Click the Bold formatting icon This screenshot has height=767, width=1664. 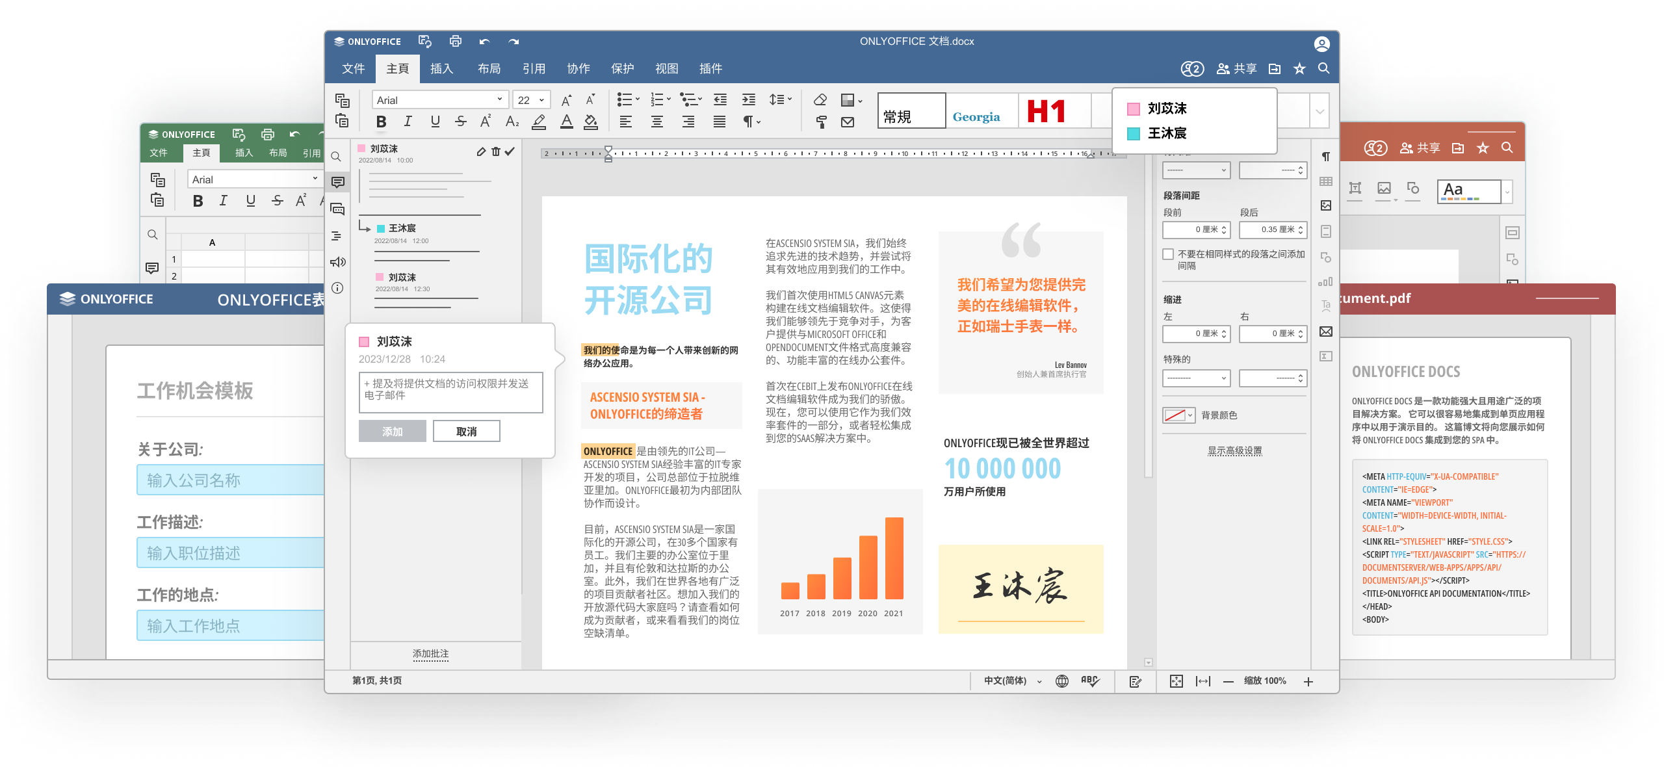tap(382, 122)
